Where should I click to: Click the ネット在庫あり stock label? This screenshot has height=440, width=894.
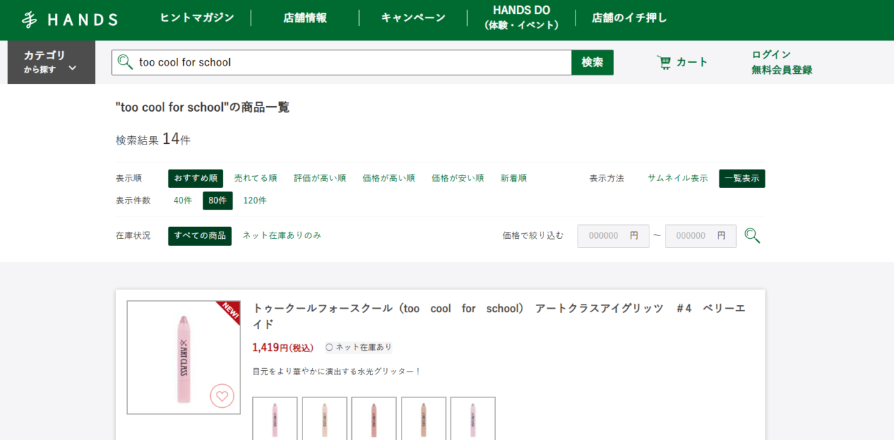pos(359,347)
